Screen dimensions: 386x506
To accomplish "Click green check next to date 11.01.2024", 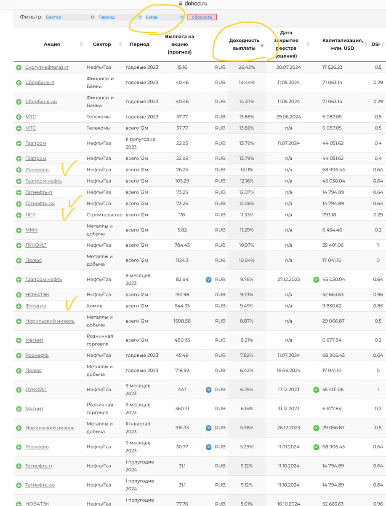I will click(316, 447).
